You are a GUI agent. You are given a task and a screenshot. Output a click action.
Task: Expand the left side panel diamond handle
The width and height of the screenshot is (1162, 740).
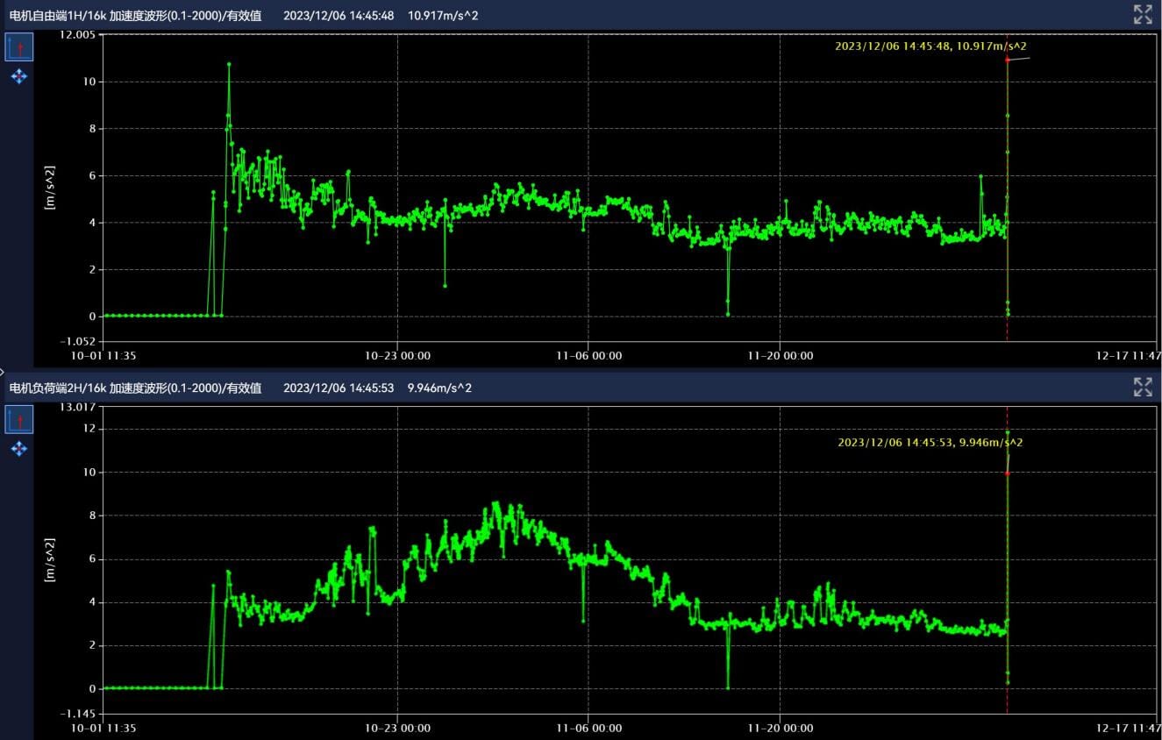pos(3,372)
